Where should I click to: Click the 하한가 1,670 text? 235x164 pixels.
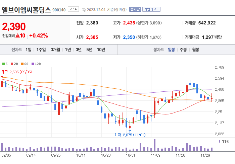click(x=149, y=37)
